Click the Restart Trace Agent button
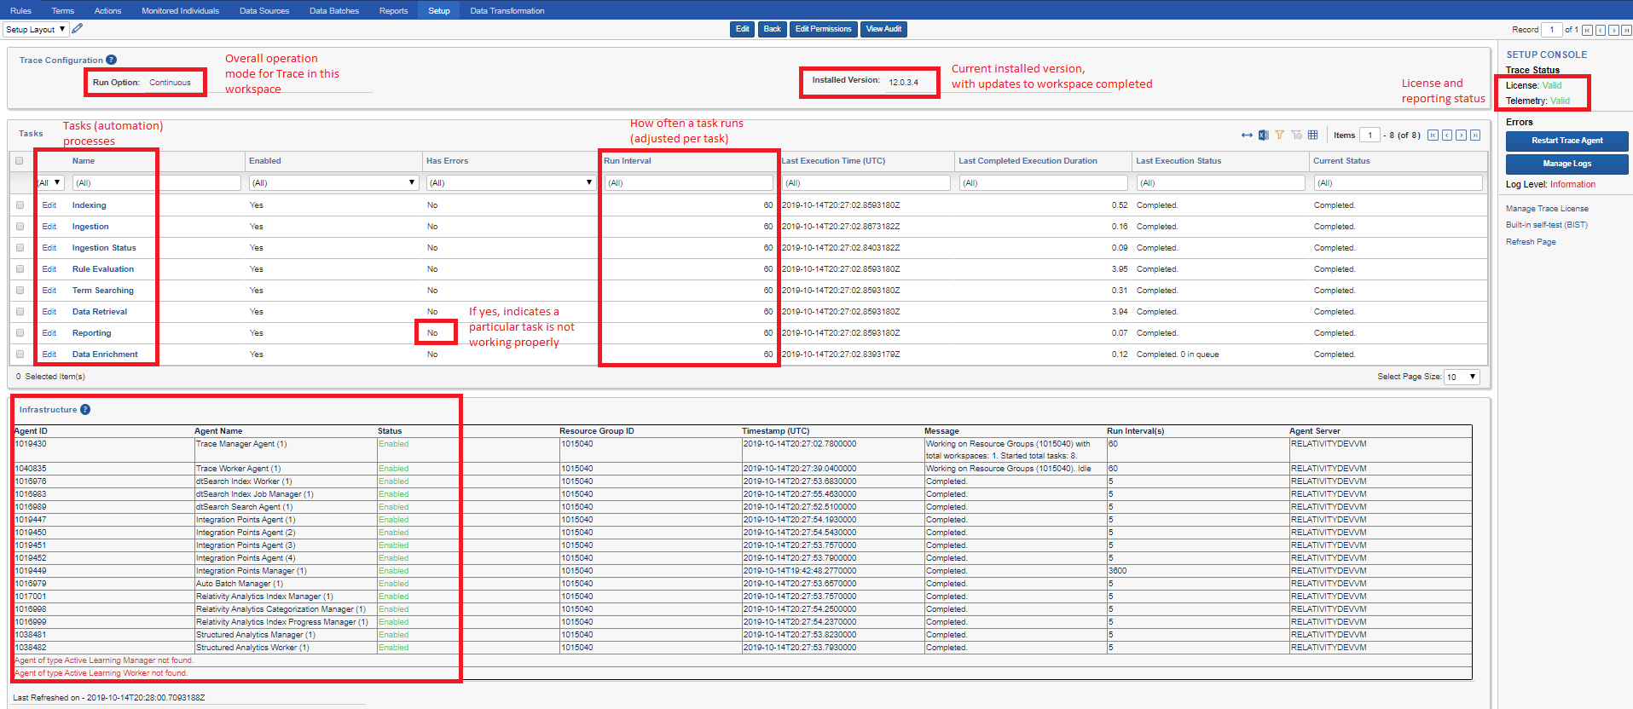 point(1566,141)
